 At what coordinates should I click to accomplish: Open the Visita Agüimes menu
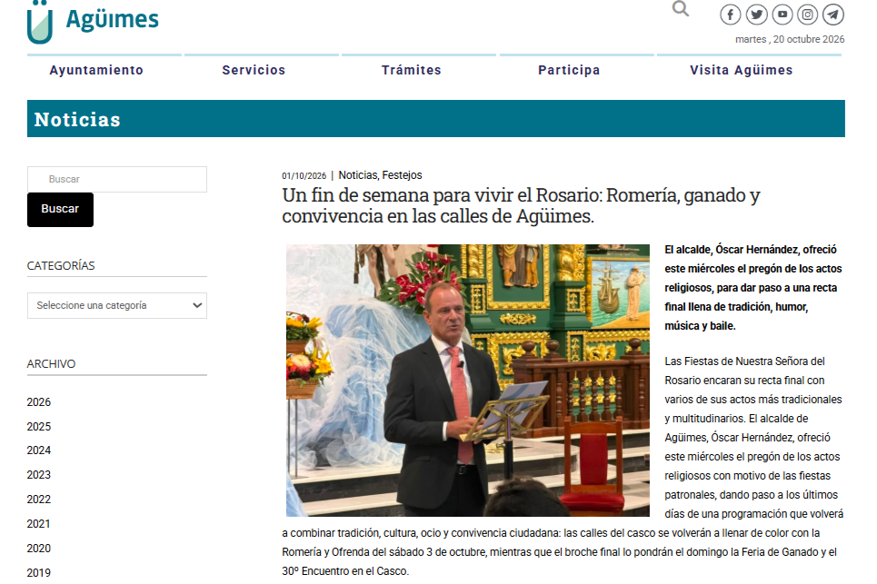(741, 71)
